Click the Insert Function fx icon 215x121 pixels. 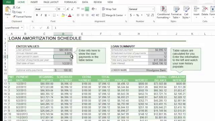(x=48, y=28)
